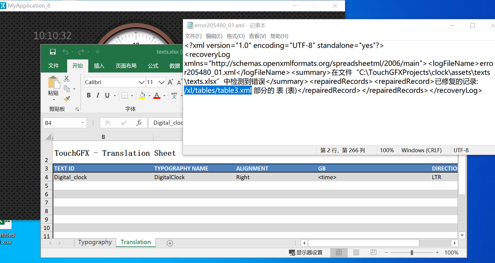
Task: Click formula bar containing Digital_clock
Action: coord(166,123)
